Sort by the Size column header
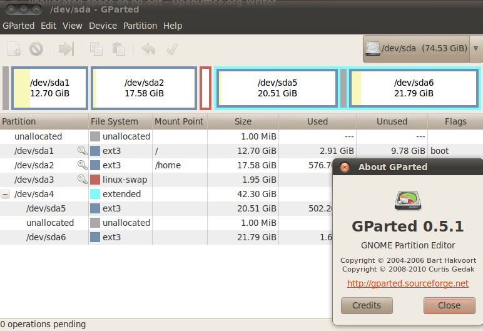This screenshot has width=483, height=331. (x=243, y=121)
